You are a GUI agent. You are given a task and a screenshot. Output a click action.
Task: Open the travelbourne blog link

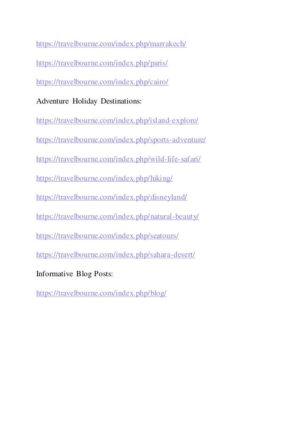(102, 293)
